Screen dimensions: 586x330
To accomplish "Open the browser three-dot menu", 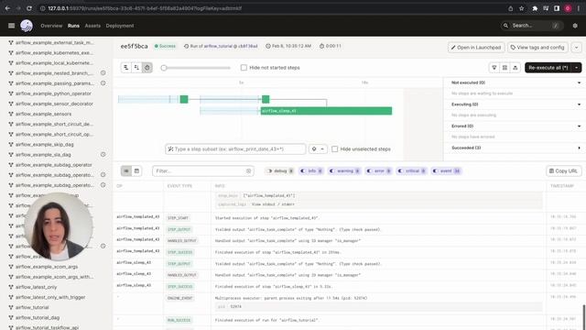I will 579,8.
